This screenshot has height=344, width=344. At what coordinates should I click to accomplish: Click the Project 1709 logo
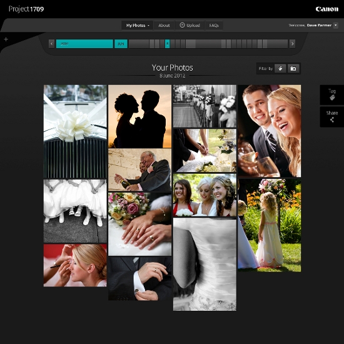point(26,9)
